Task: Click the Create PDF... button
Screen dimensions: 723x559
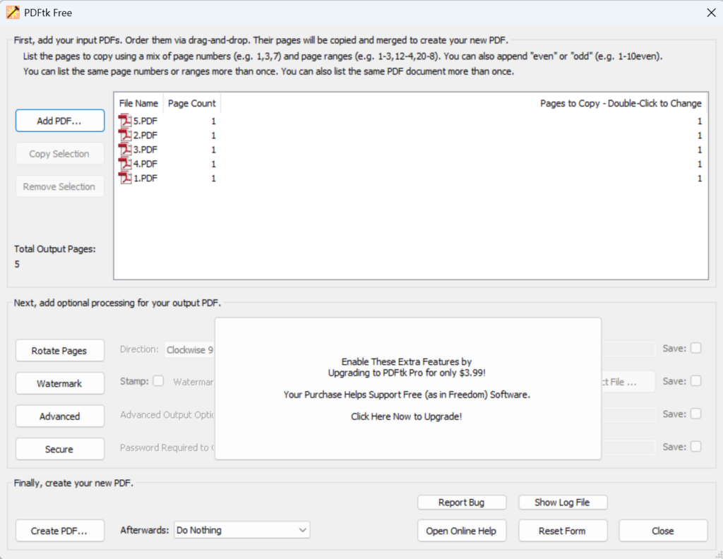Action: coord(59,531)
